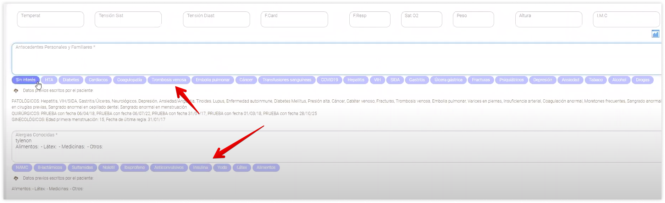Focus the I.M.C field

[x=626, y=19]
